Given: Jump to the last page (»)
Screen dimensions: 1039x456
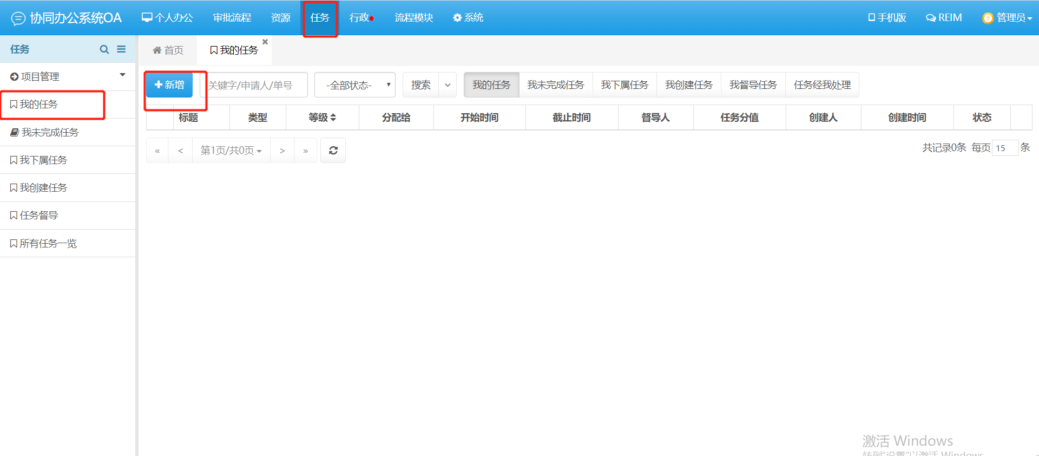Looking at the screenshot, I should [306, 151].
